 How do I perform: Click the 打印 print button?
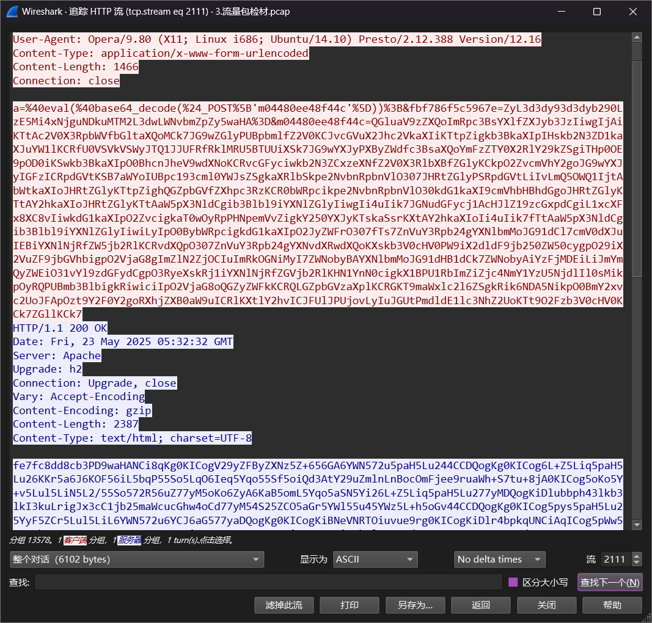pyautogui.click(x=350, y=605)
